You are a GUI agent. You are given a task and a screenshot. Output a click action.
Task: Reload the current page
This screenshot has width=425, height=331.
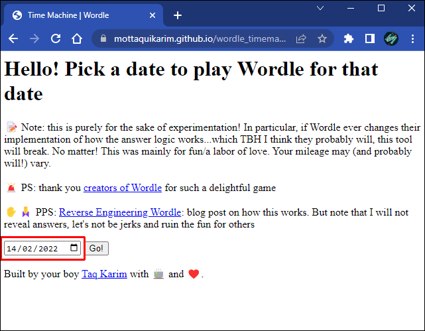coord(56,38)
